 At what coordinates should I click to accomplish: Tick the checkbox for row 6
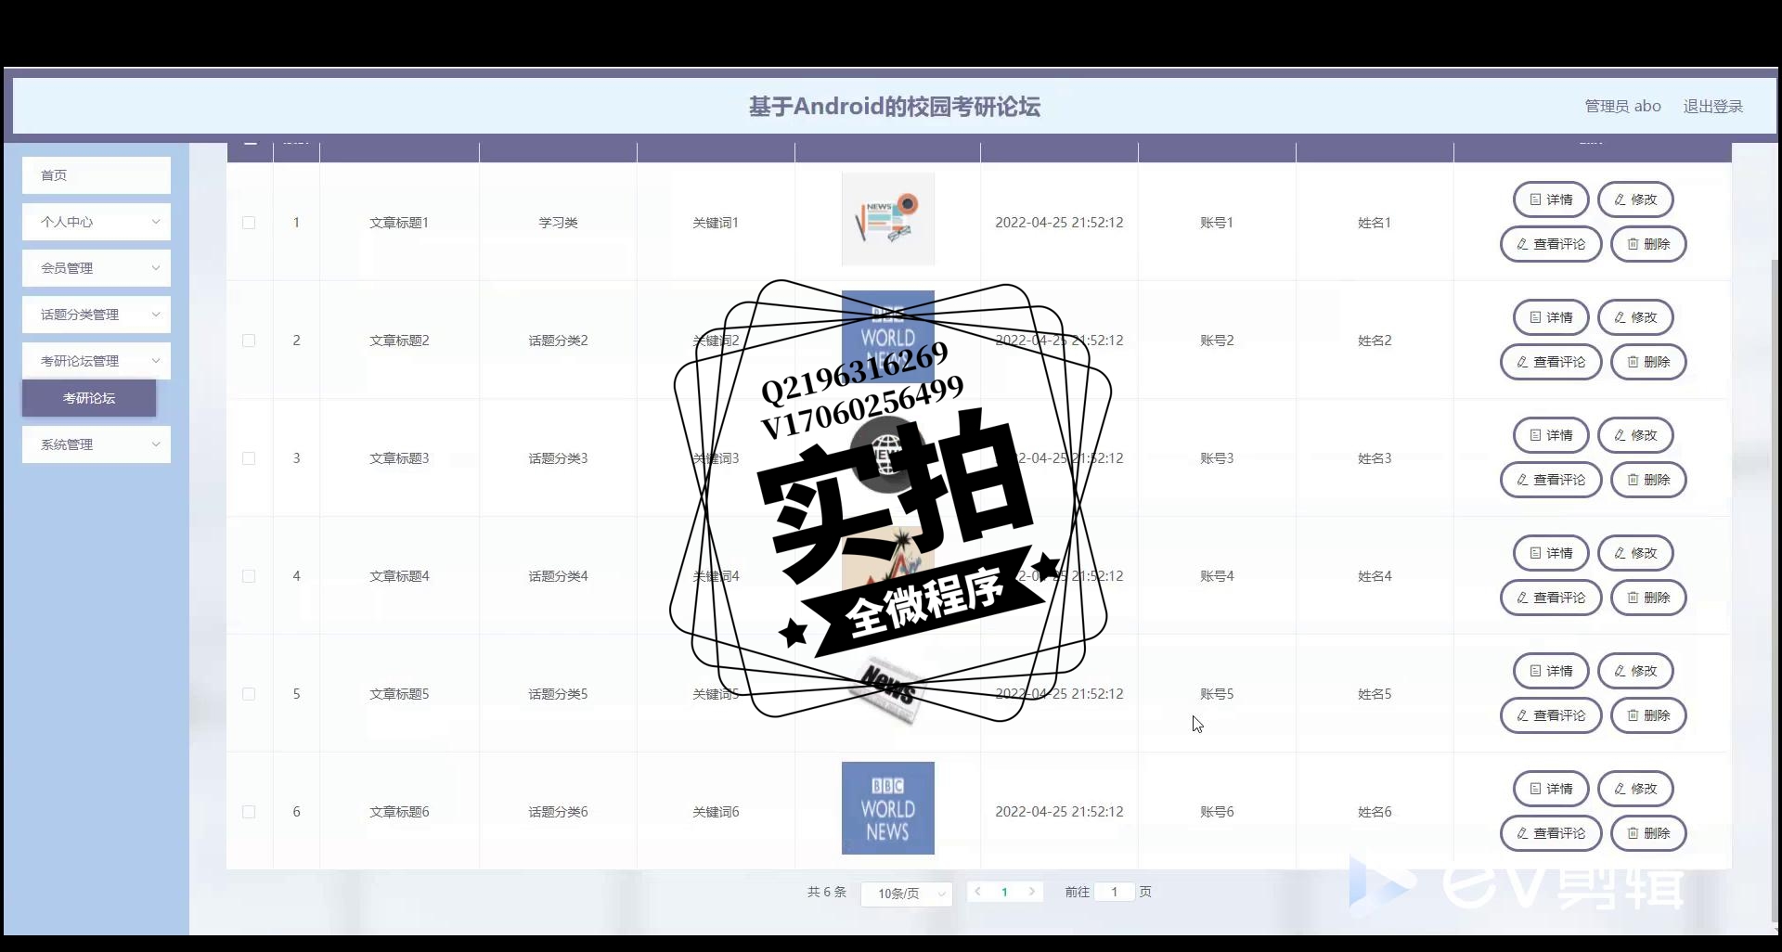tap(249, 812)
